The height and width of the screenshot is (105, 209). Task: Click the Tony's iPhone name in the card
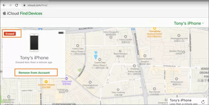(x=34, y=58)
